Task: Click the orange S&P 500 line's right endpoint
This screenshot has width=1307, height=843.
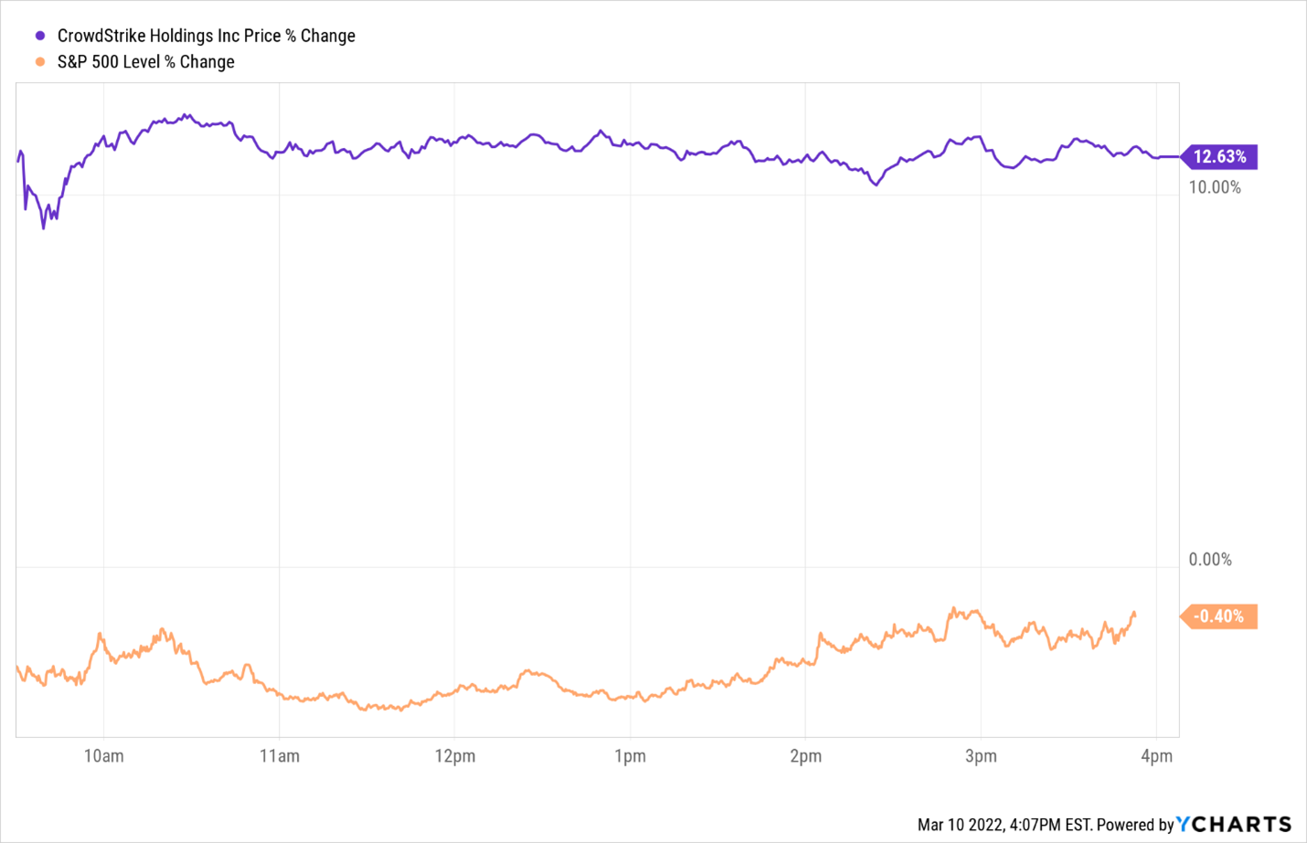Action: coord(1134,613)
